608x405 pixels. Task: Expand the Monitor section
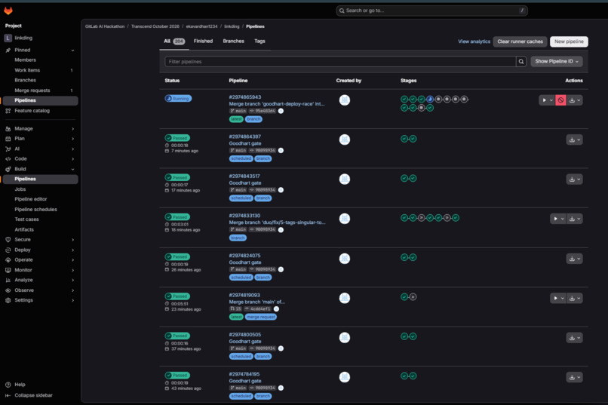click(72, 270)
